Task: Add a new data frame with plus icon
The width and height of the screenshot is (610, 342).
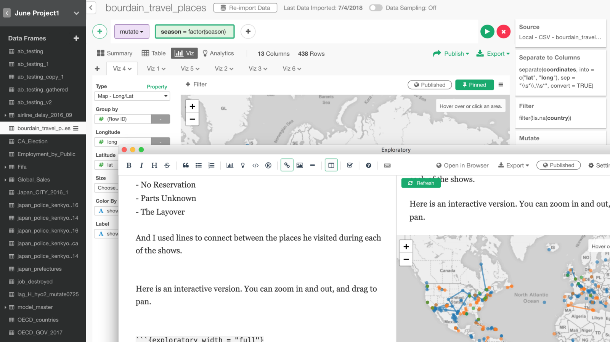Action: (x=76, y=38)
